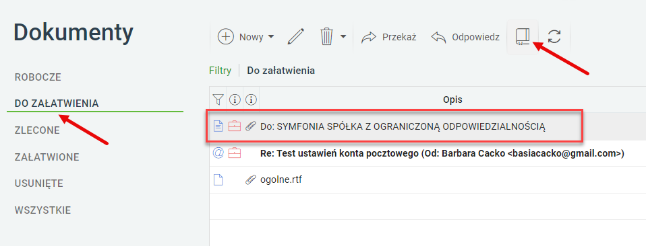The height and width of the screenshot is (246, 646).
Task: Click the second info column header icon
Action: pyautogui.click(x=251, y=99)
